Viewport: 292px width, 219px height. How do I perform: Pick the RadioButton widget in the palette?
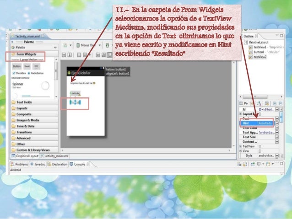pyautogui.click(x=36, y=73)
